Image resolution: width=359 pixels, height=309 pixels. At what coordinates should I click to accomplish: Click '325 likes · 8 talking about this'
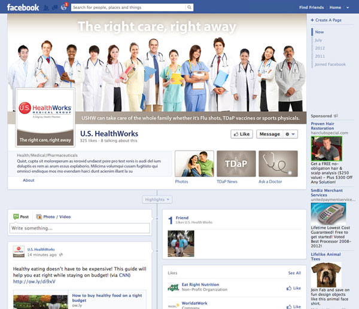[x=108, y=140]
